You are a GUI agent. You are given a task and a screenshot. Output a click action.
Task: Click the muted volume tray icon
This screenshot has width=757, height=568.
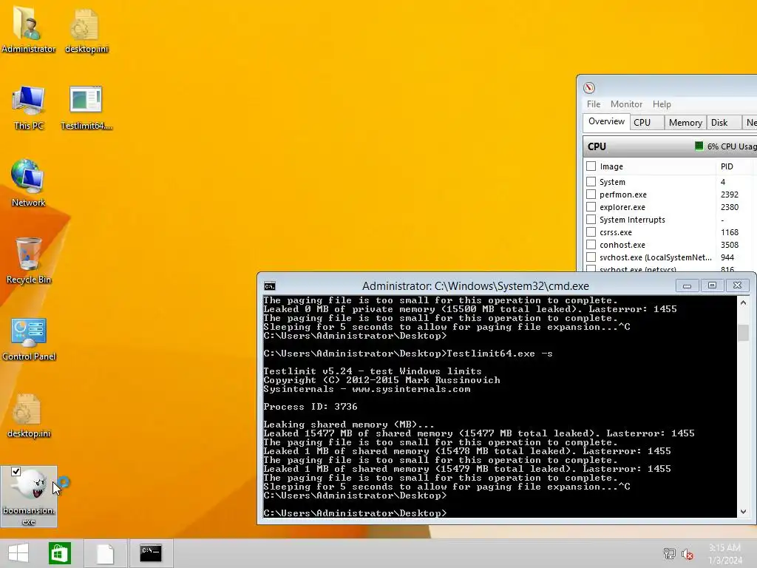687,553
